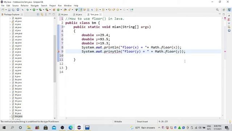Open the Debug dropdown arrow
Viewport: 232px width, 131px height.
coord(30,10)
